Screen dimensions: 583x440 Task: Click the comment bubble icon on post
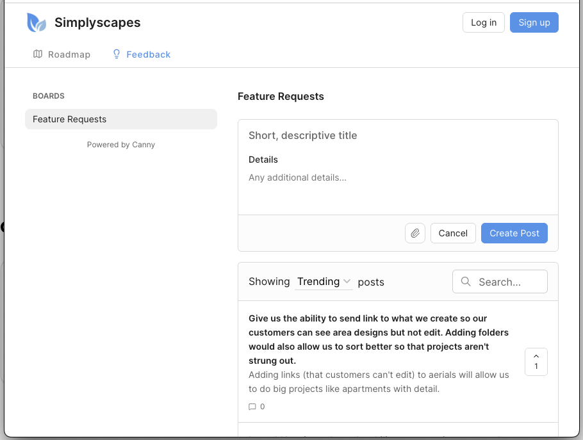(x=252, y=407)
